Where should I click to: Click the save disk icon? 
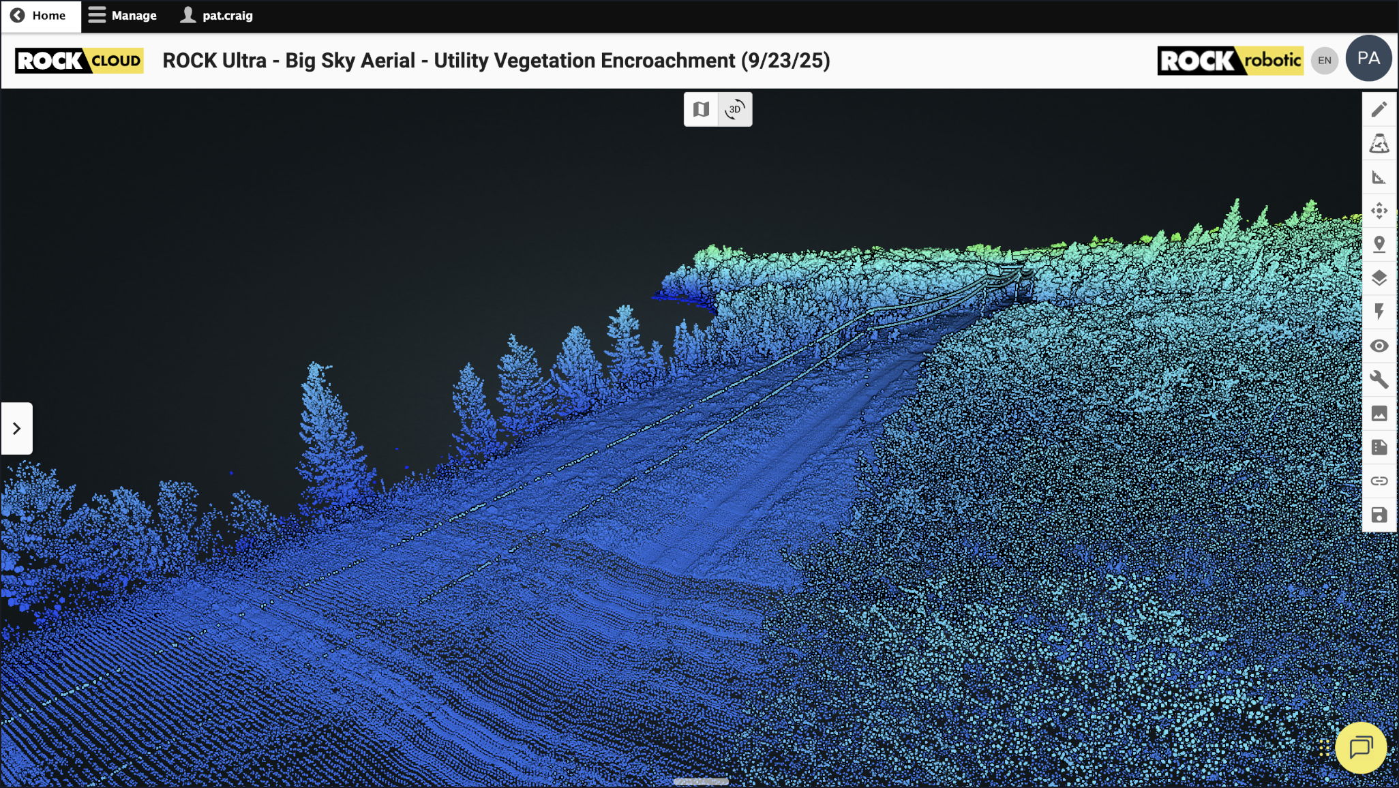click(x=1379, y=515)
